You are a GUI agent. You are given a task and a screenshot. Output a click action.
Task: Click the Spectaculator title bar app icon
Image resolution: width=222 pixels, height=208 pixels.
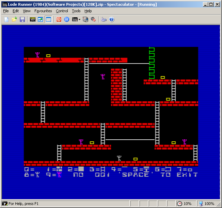pyautogui.click(x=4, y=4)
